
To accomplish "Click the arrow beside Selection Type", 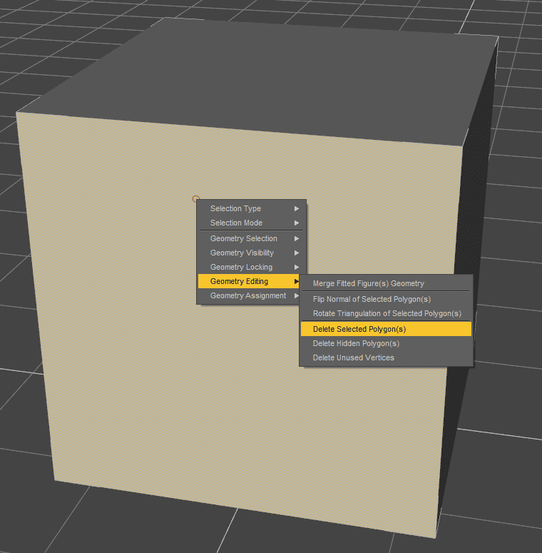I will 297,209.
